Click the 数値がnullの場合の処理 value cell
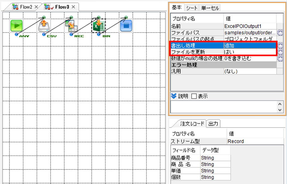287x184 pixels. click(x=250, y=58)
